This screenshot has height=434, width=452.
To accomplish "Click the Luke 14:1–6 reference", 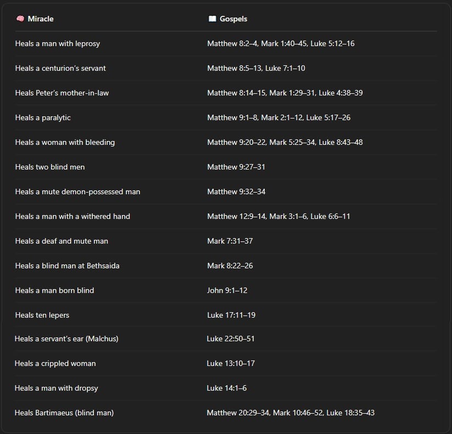I will click(226, 388).
